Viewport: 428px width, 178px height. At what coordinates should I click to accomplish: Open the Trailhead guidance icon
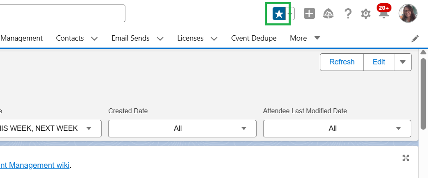pyautogui.click(x=328, y=14)
